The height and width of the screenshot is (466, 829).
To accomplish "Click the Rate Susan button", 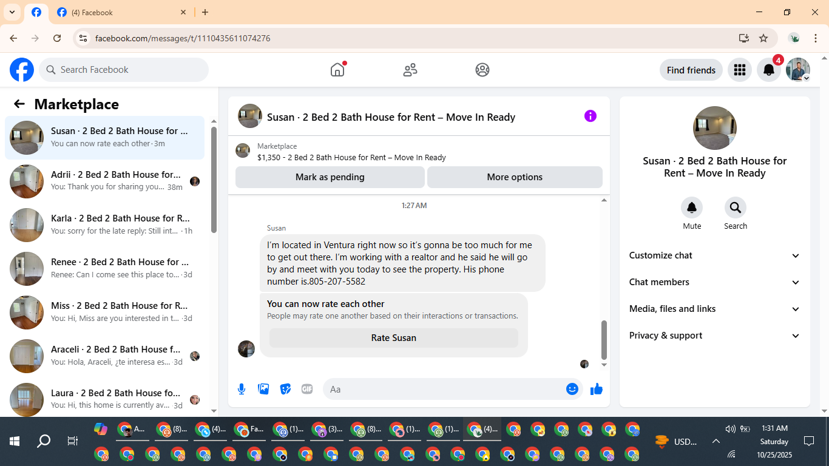I will click(x=394, y=338).
